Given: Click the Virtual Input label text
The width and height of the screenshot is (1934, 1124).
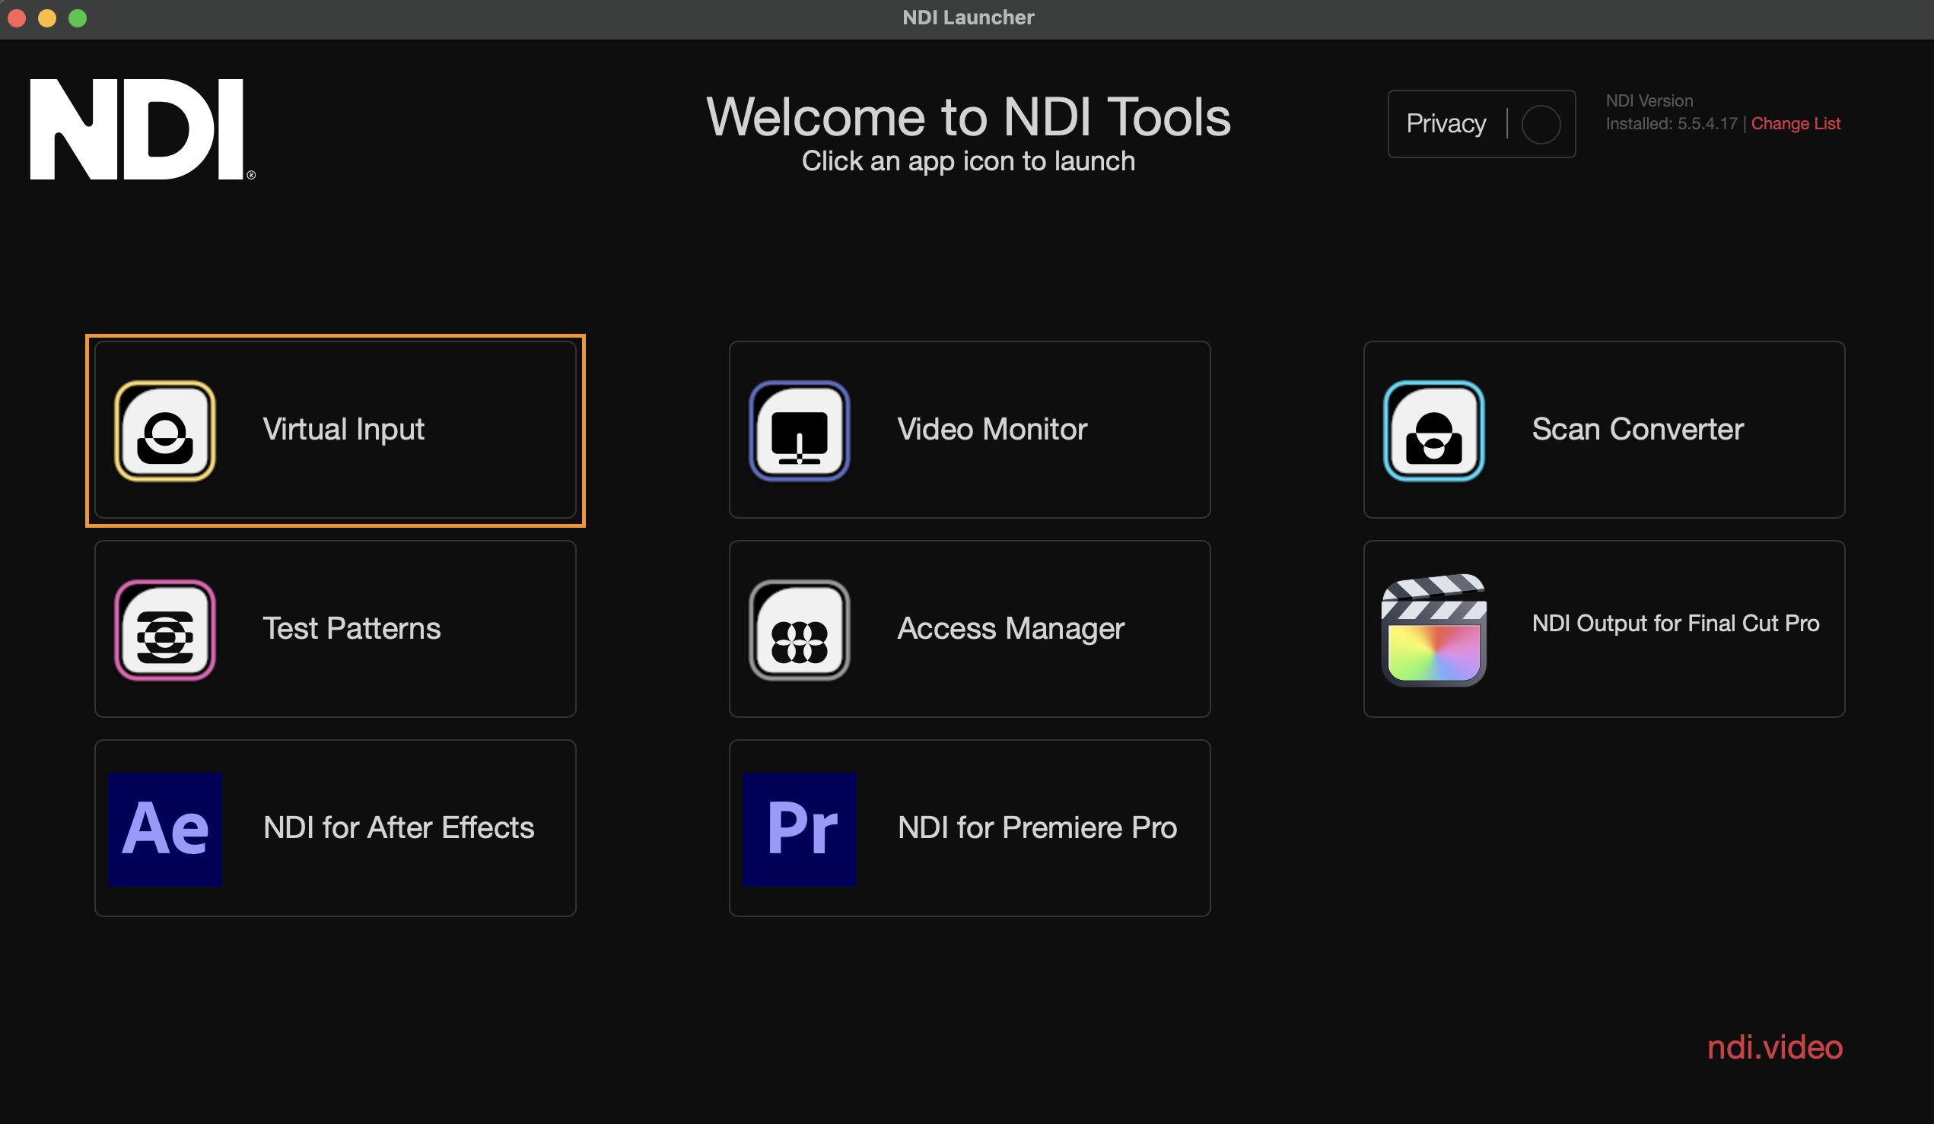Looking at the screenshot, I should pos(343,430).
